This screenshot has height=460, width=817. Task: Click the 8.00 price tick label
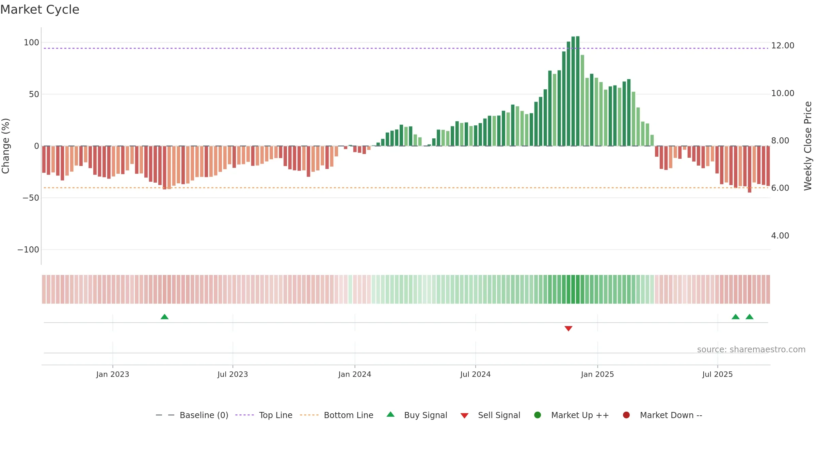coord(780,141)
